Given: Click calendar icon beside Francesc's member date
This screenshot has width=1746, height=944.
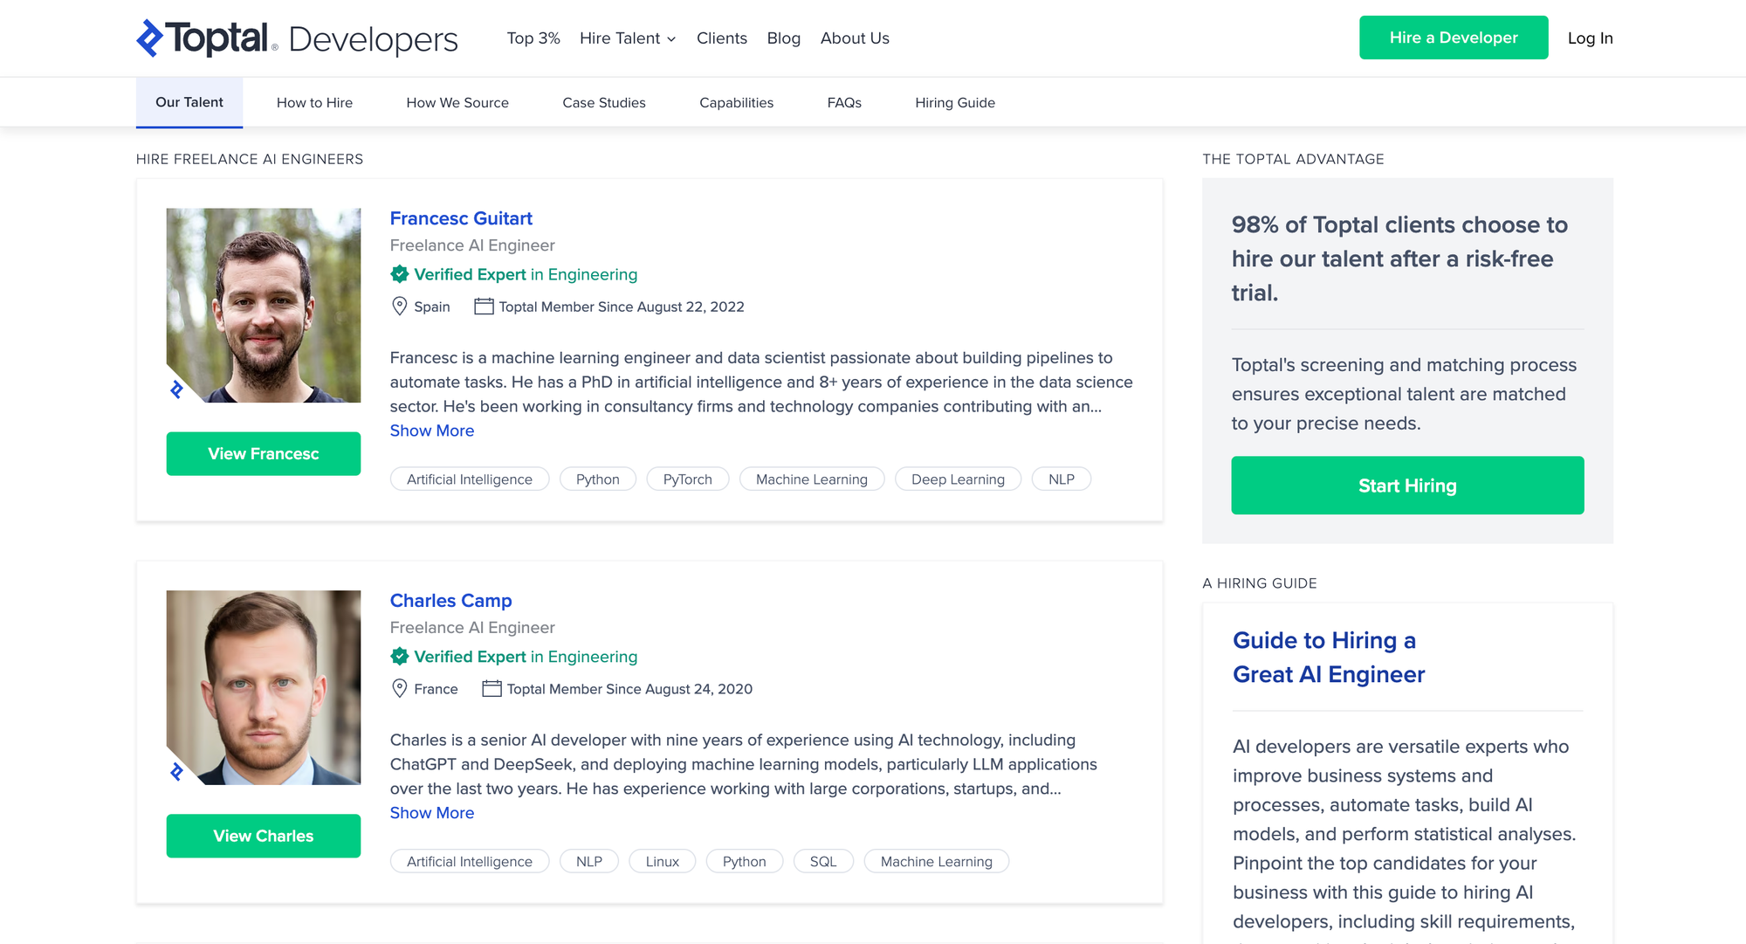Looking at the screenshot, I should [484, 307].
